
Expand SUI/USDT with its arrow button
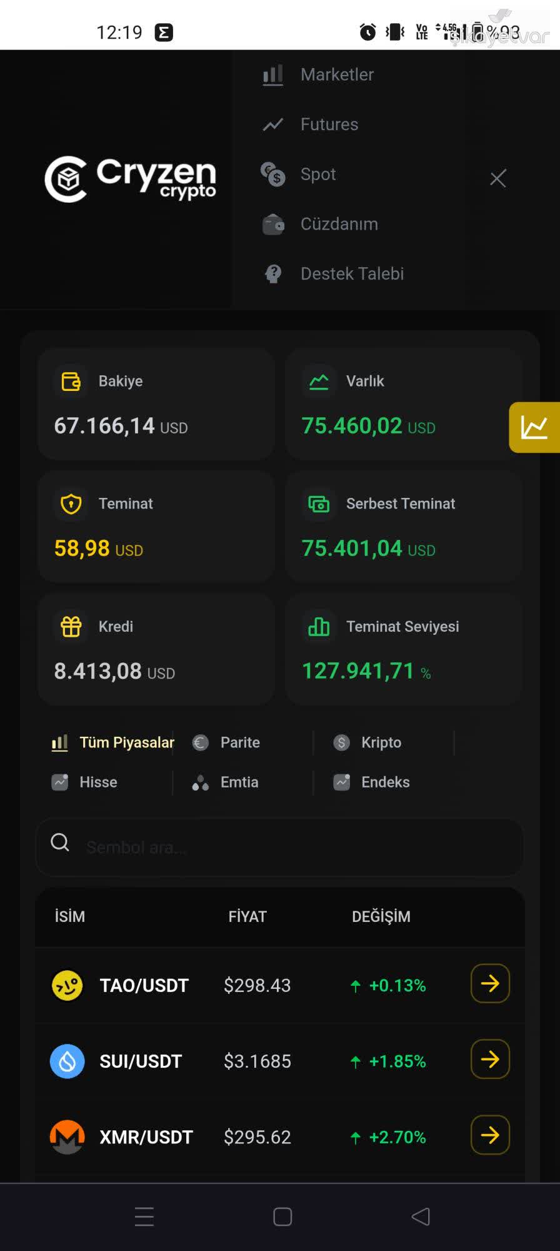click(x=489, y=1059)
